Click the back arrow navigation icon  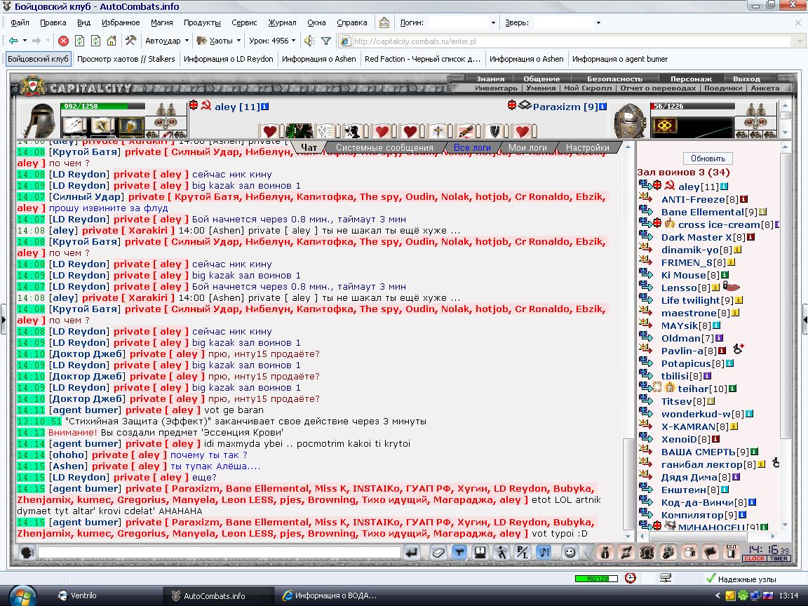(13, 41)
